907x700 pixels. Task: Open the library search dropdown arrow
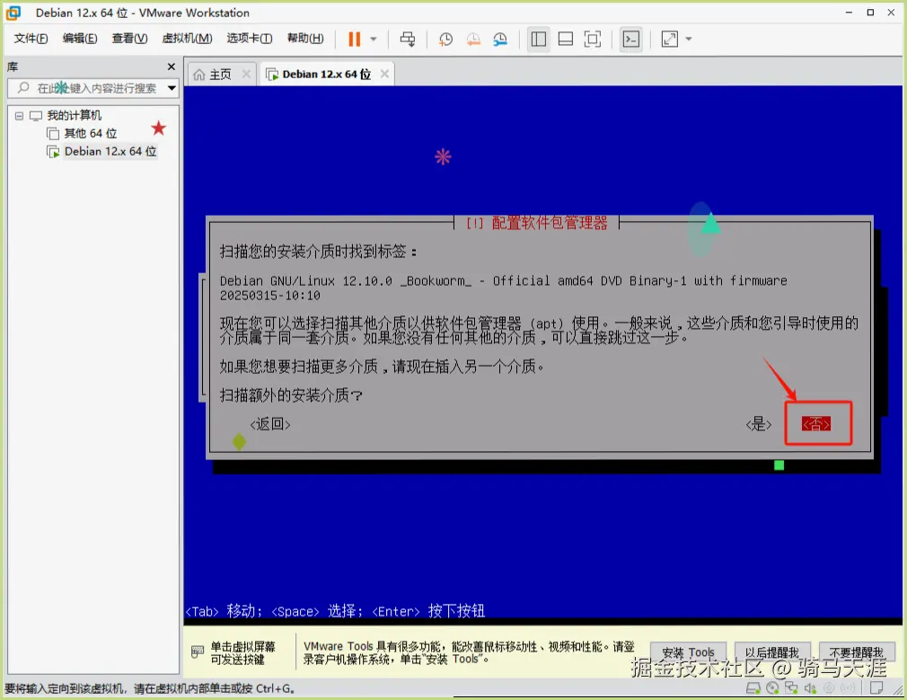click(x=172, y=88)
